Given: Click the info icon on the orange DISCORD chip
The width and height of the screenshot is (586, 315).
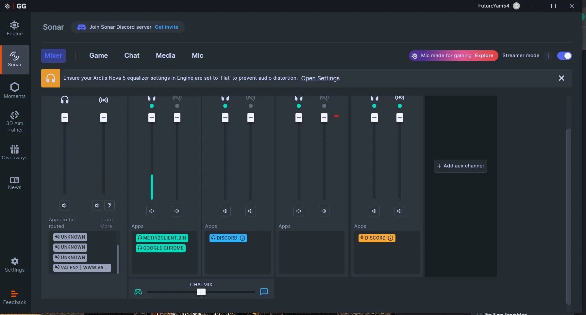Looking at the screenshot, I should (391, 238).
